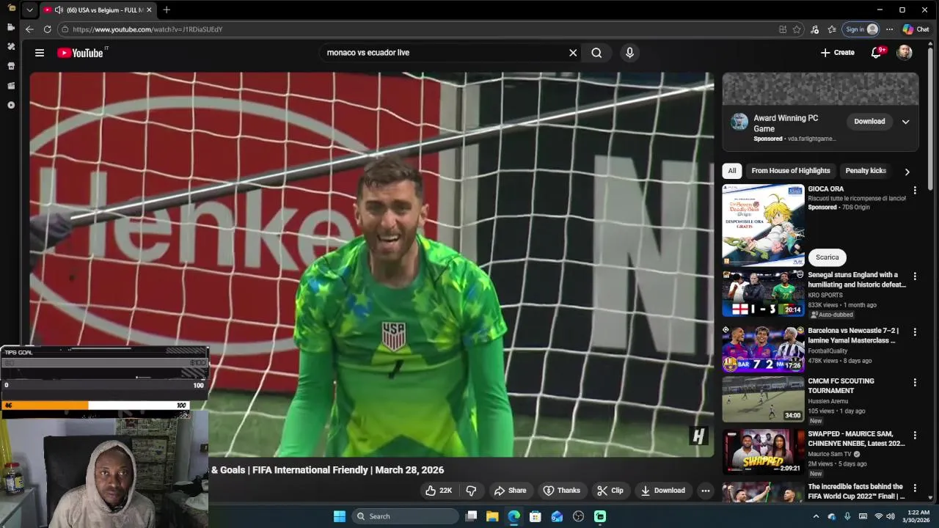Open SWAPPED Maurice Sam video thumbnail
Screen dimensions: 939x528
763,452
